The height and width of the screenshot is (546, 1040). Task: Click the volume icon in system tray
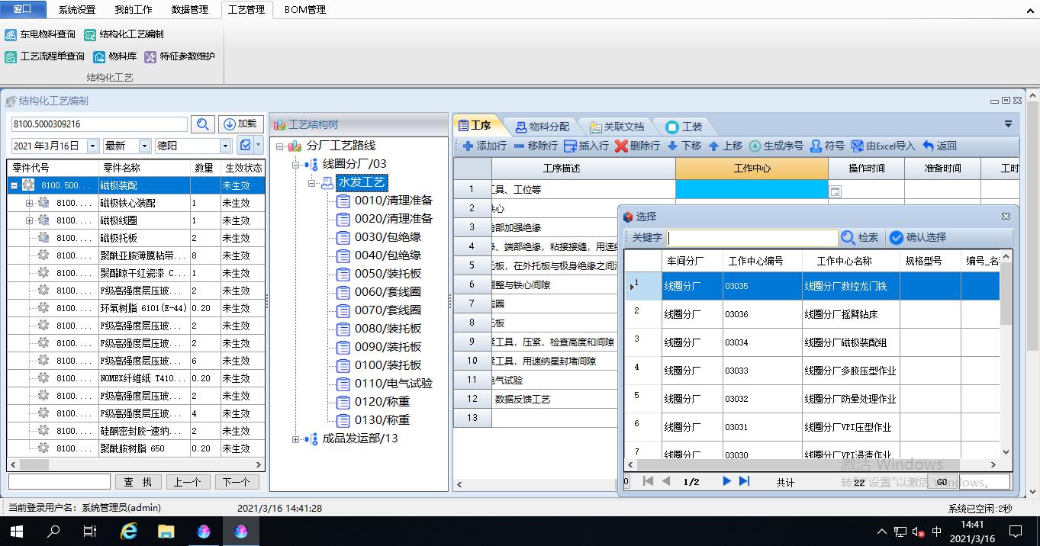point(918,532)
